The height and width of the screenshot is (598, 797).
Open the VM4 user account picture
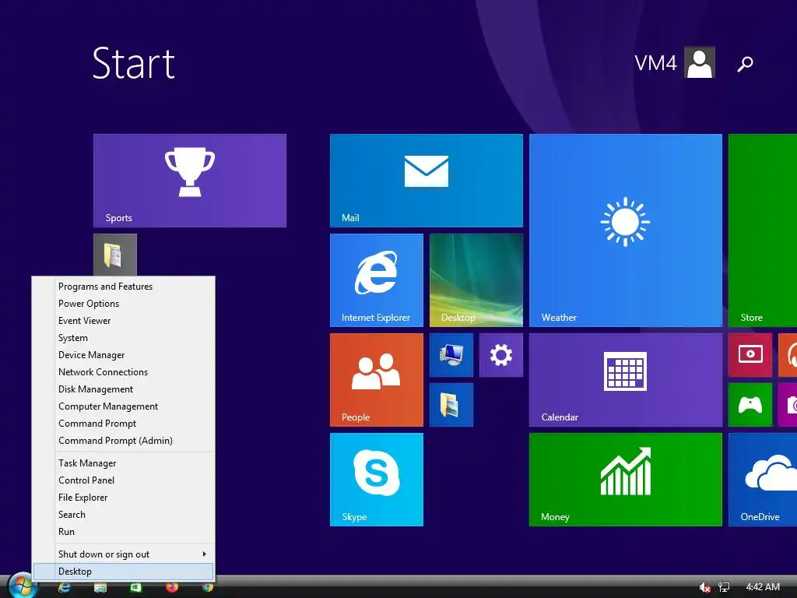pos(700,62)
